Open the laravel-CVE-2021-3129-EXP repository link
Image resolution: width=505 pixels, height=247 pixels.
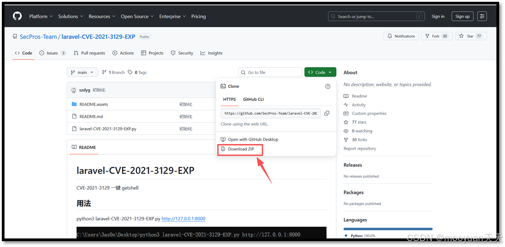point(98,37)
